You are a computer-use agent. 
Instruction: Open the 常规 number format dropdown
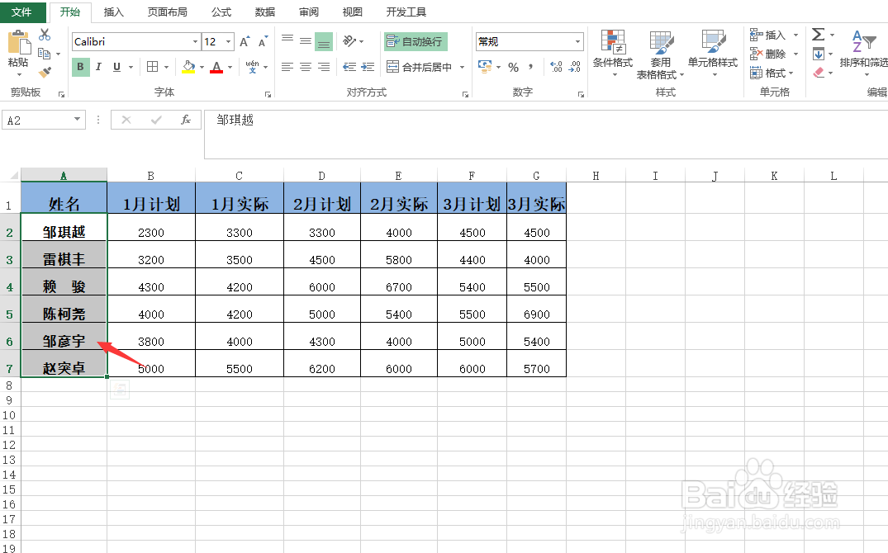point(577,42)
